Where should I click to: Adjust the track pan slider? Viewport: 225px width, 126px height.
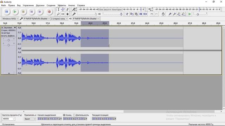pyautogui.click(x=8, y=45)
